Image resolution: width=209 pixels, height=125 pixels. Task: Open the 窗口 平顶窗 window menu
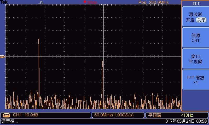[195, 59]
